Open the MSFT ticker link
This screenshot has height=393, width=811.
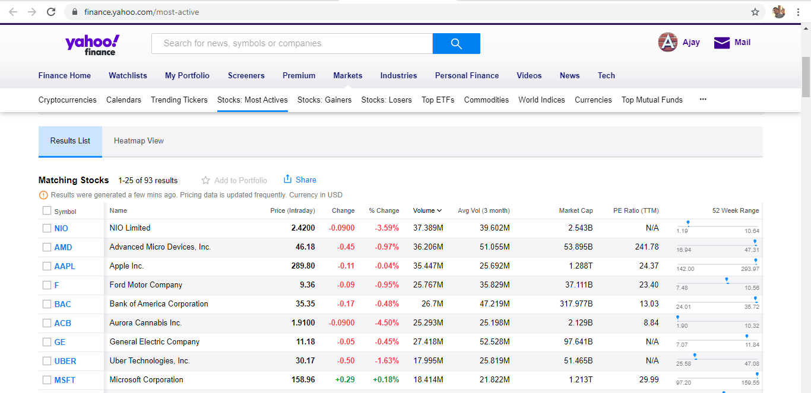tap(65, 380)
